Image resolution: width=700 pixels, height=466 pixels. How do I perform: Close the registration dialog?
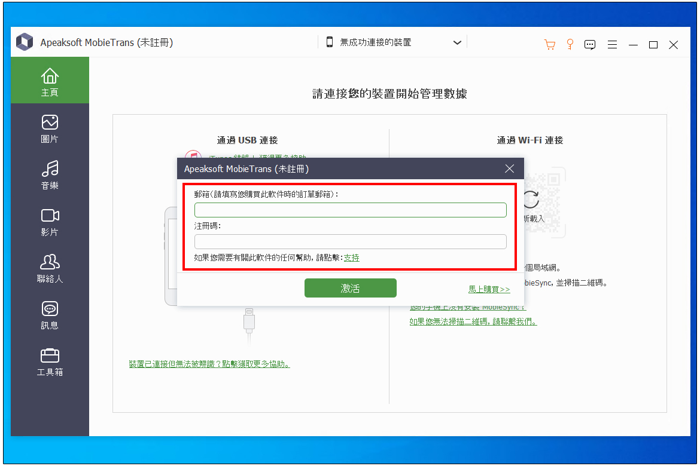point(509,168)
